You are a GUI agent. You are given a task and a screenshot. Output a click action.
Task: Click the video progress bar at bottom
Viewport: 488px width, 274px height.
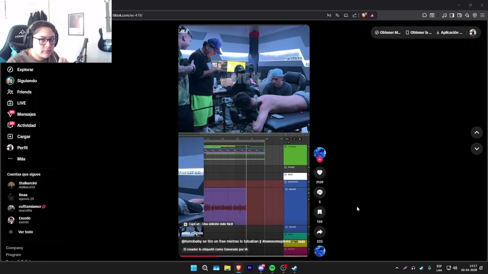[244, 256]
